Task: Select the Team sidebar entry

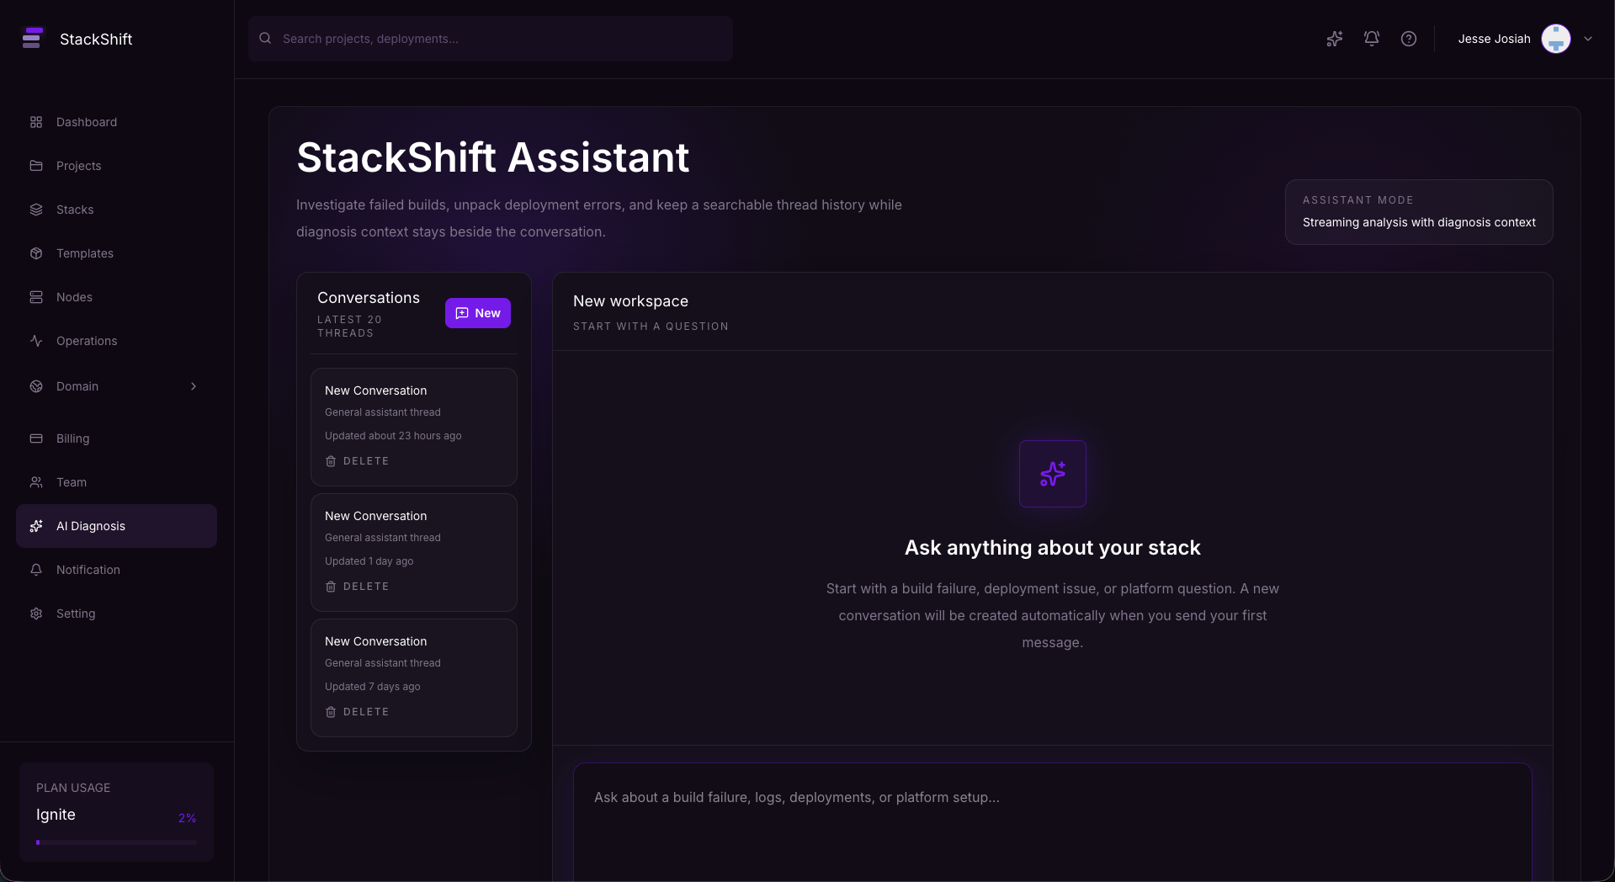Action: pos(71,481)
